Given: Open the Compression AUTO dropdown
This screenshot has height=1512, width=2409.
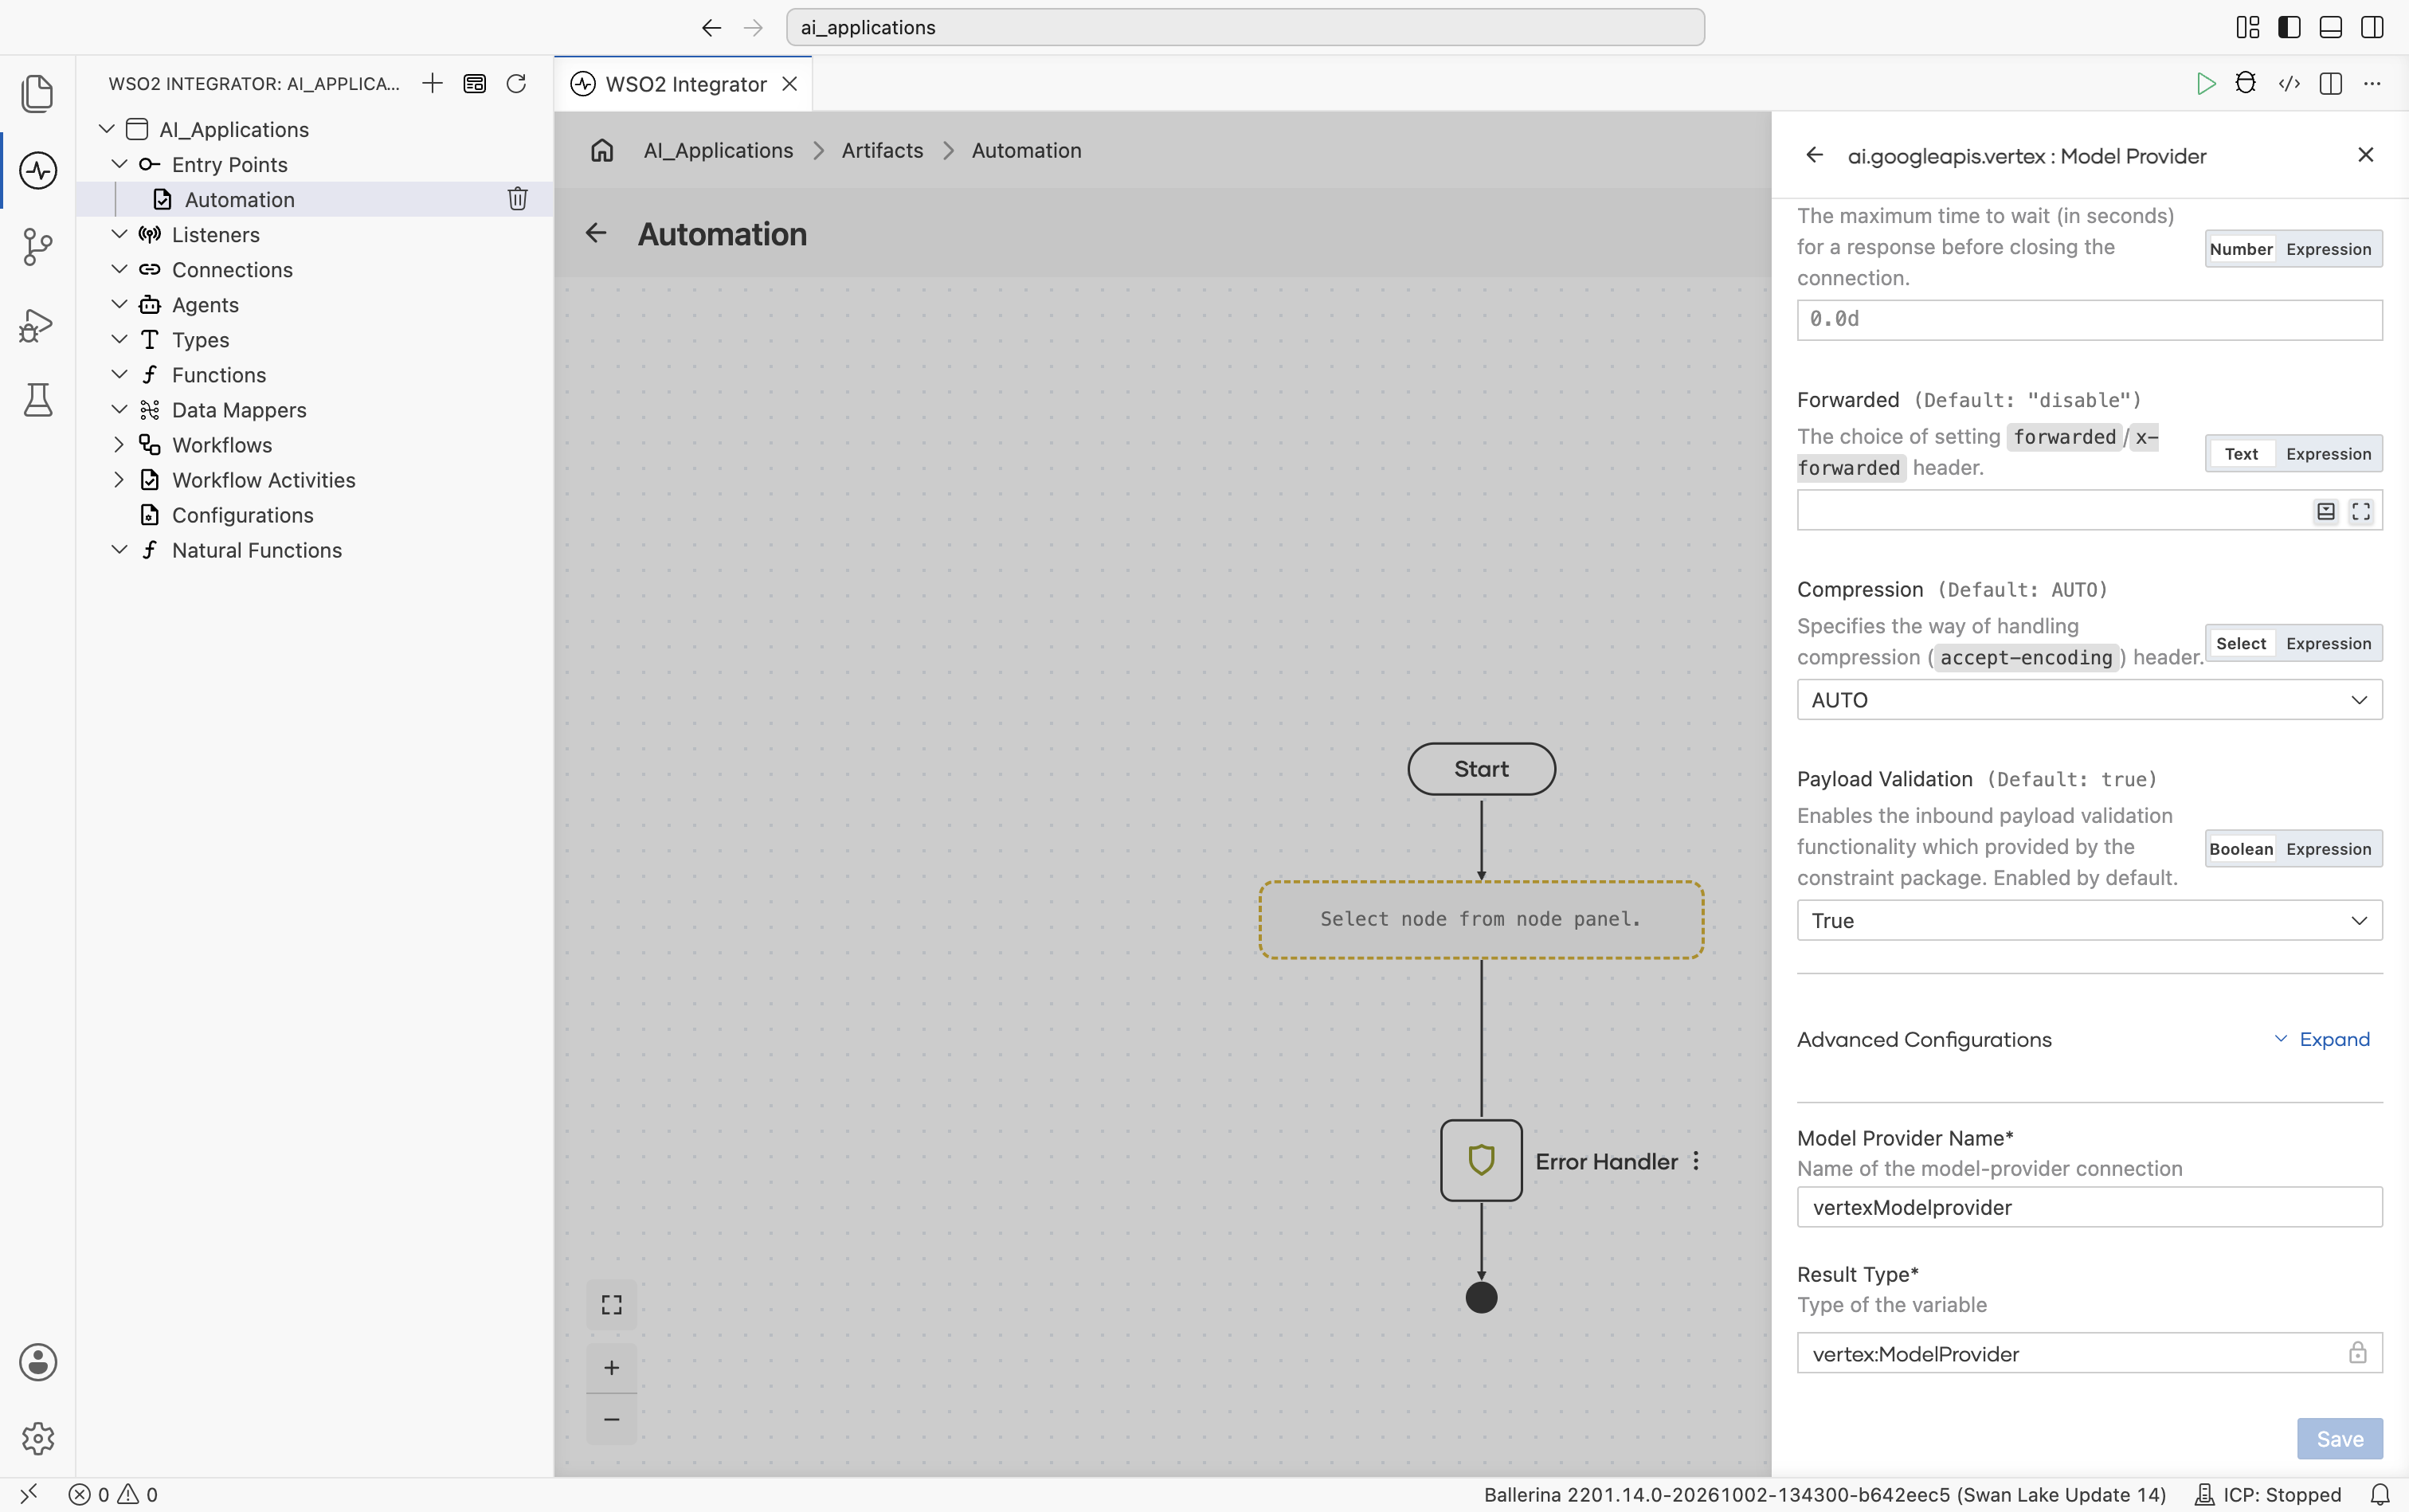Looking at the screenshot, I should tap(2089, 700).
